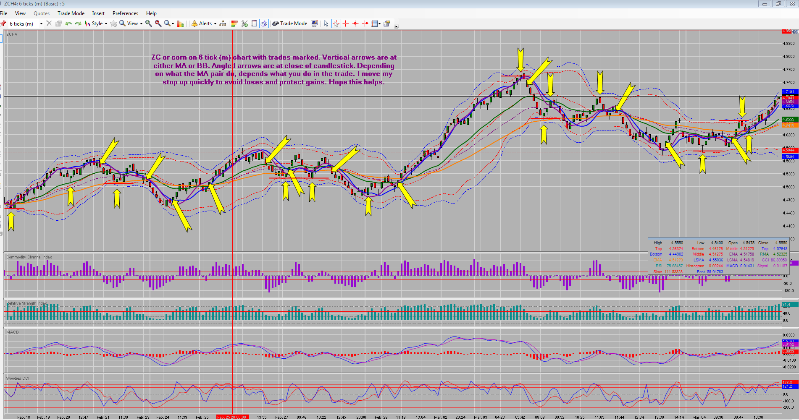The image size is (799, 420).
Task: Zoom out with red magnifier icon
Action: [x=158, y=23]
